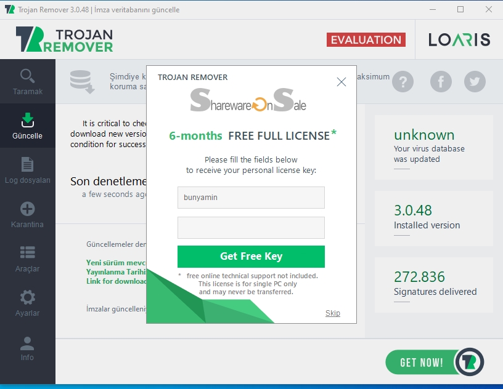Image resolution: width=503 pixels, height=389 pixels.
Task: Click the Get Free Key button
Action: click(251, 256)
